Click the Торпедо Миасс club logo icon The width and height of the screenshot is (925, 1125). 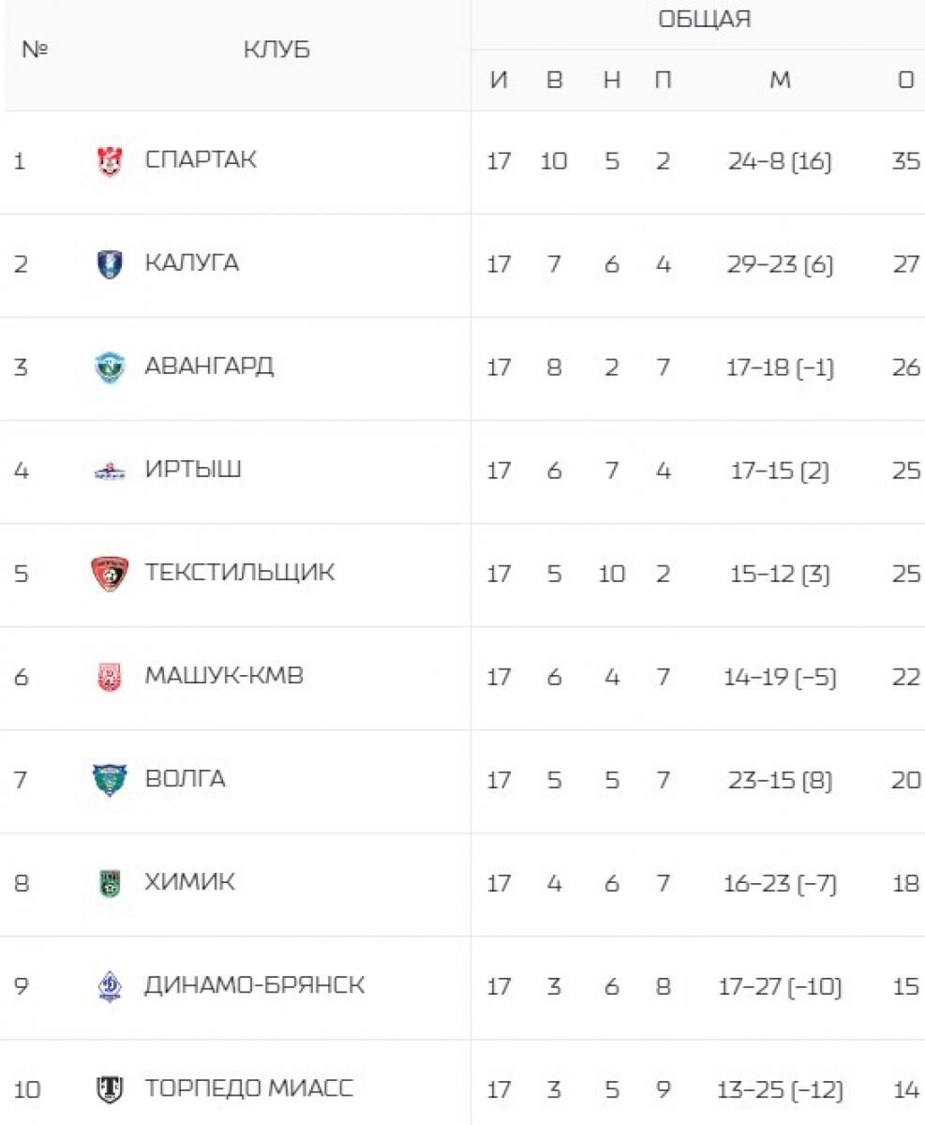(110, 1089)
